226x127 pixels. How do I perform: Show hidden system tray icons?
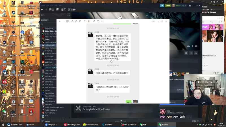[x=197, y=124]
